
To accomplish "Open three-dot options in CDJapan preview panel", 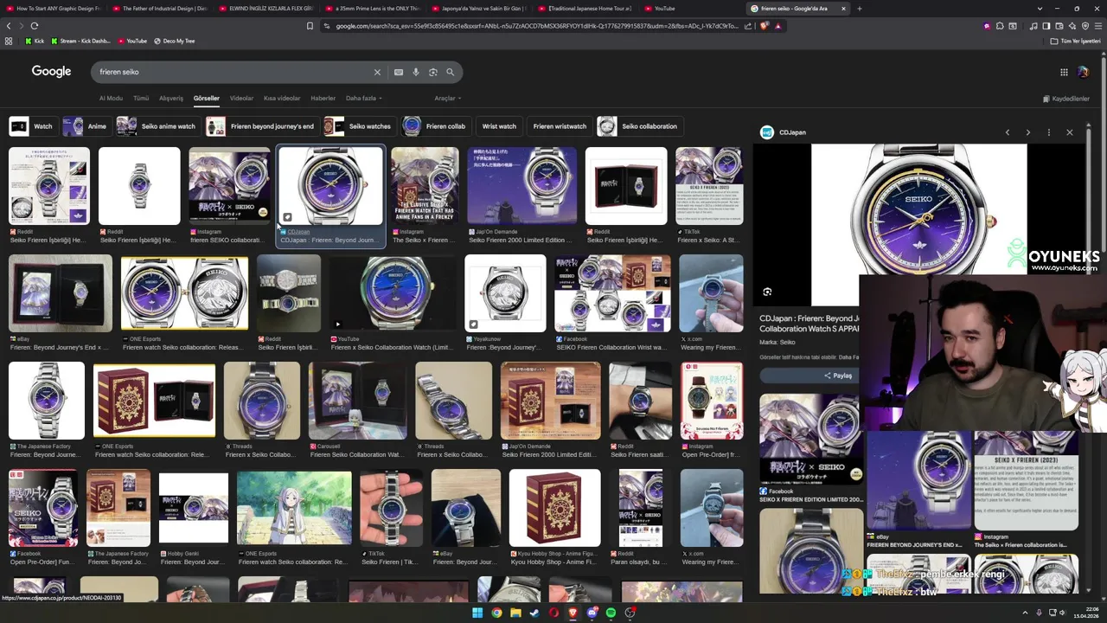I will click(1048, 132).
